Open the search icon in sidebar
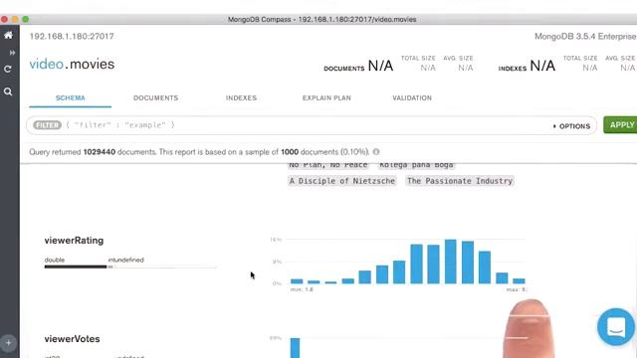 [8, 91]
